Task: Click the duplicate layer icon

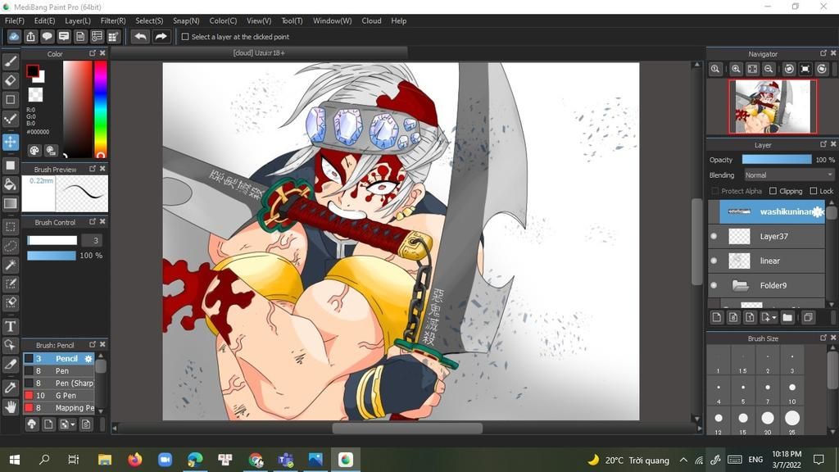Action: (809, 317)
